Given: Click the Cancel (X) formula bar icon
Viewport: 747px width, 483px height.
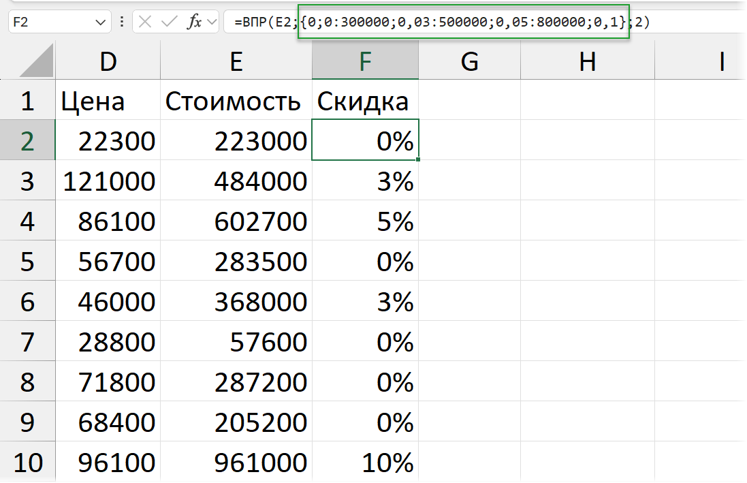Looking at the screenshot, I should (145, 22).
